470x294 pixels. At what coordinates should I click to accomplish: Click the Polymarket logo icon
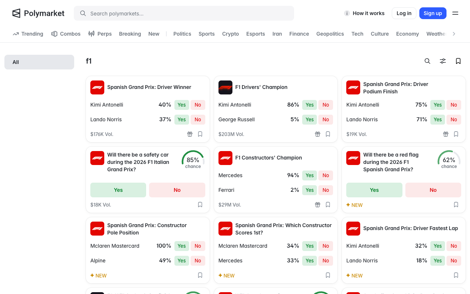click(x=16, y=13)
